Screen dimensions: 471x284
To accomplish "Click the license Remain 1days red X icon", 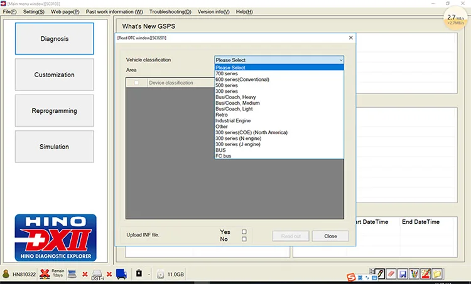I will 45,274.
